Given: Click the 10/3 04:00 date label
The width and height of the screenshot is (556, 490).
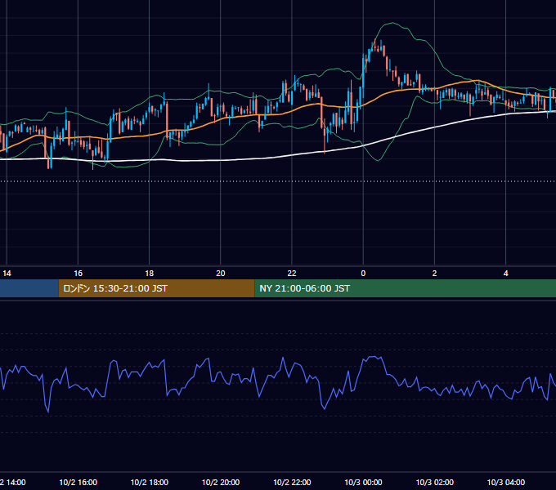Looking at the screenshot, I should [x=505, y=482].
